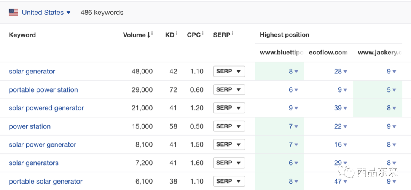Sort by the Volume column header
Image resolution: width=411 pixels, height=190 pixels.
(x=137, y=35)
